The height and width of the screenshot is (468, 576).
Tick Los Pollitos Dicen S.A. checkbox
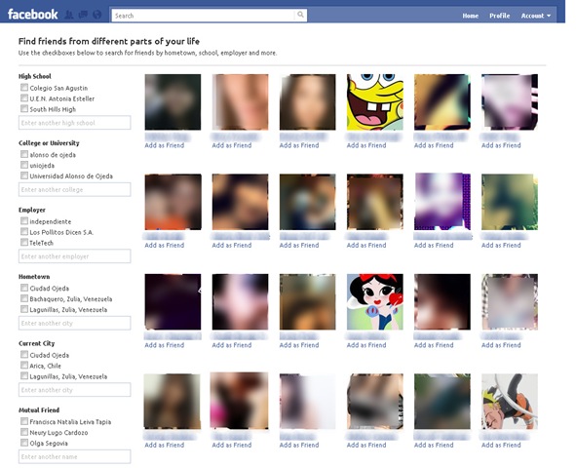tap(24, 232)
